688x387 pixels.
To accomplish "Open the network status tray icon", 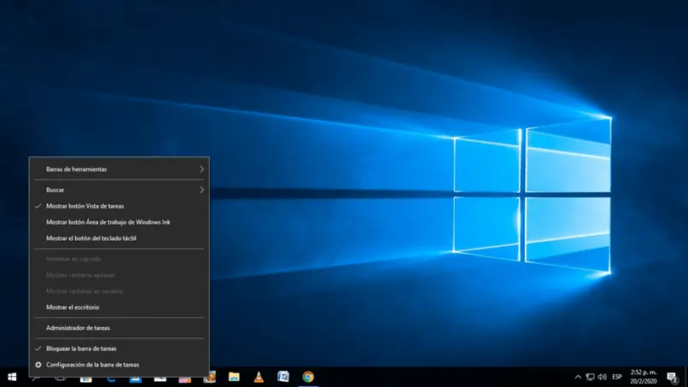I will (590, 377).
